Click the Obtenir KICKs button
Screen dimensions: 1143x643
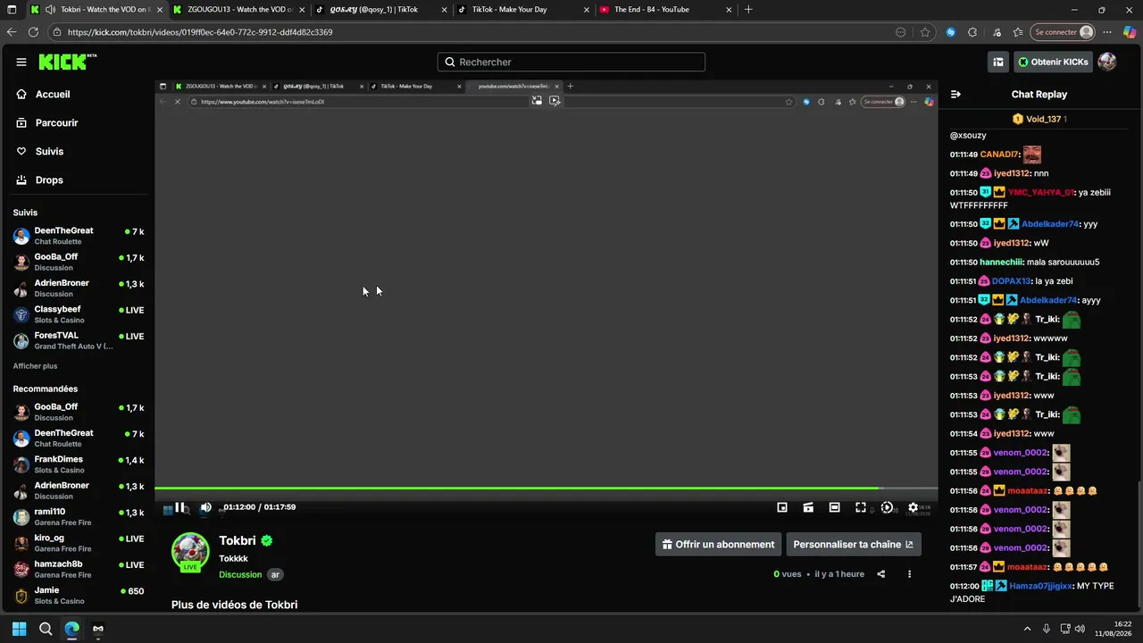click(x=1053, y=62)
